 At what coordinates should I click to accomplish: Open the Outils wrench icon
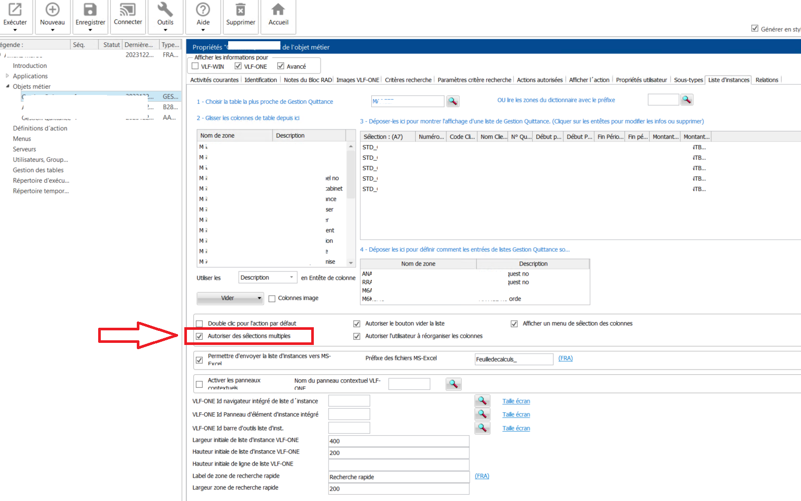pos(165,10)
